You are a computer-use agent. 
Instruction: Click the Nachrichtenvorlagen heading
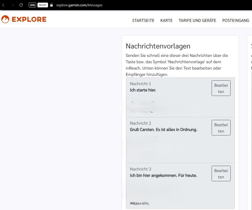pos(158,46)
